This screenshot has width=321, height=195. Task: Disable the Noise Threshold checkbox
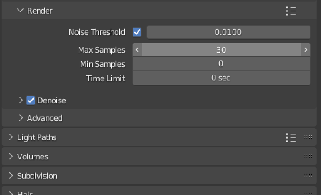(x=137, y=32)
